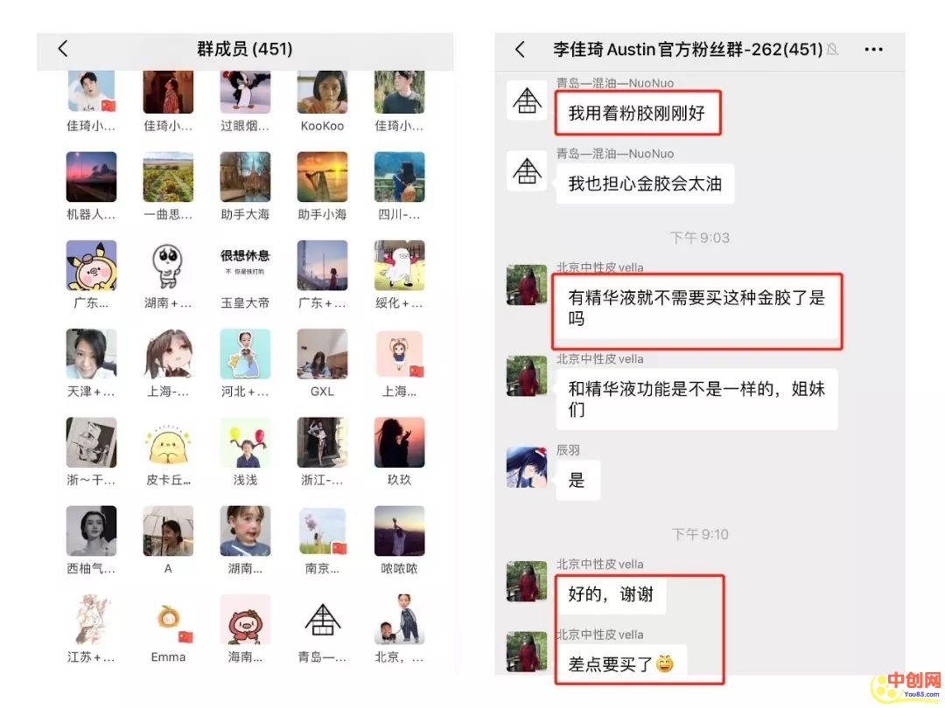Tap the 群成员 (451) title
The width and height of the screenshot is (945, 708).
tap(245, 49)
